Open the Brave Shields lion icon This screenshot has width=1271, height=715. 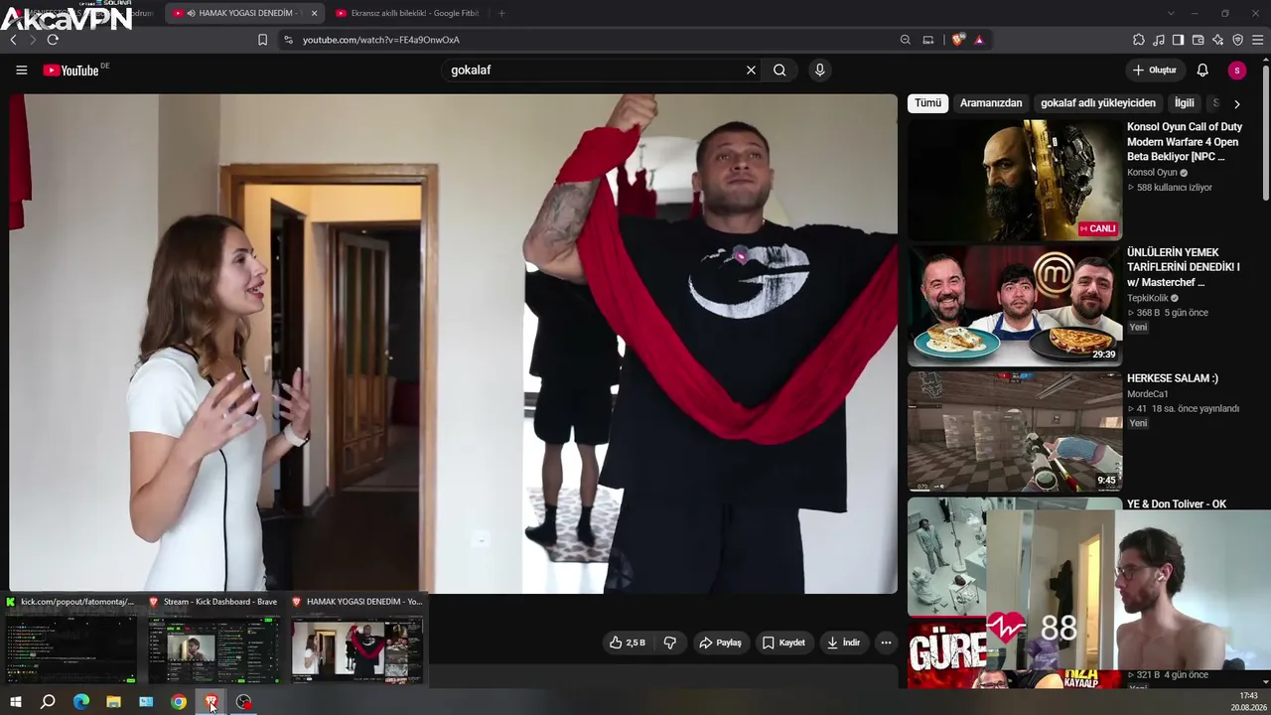click(957, 40)
